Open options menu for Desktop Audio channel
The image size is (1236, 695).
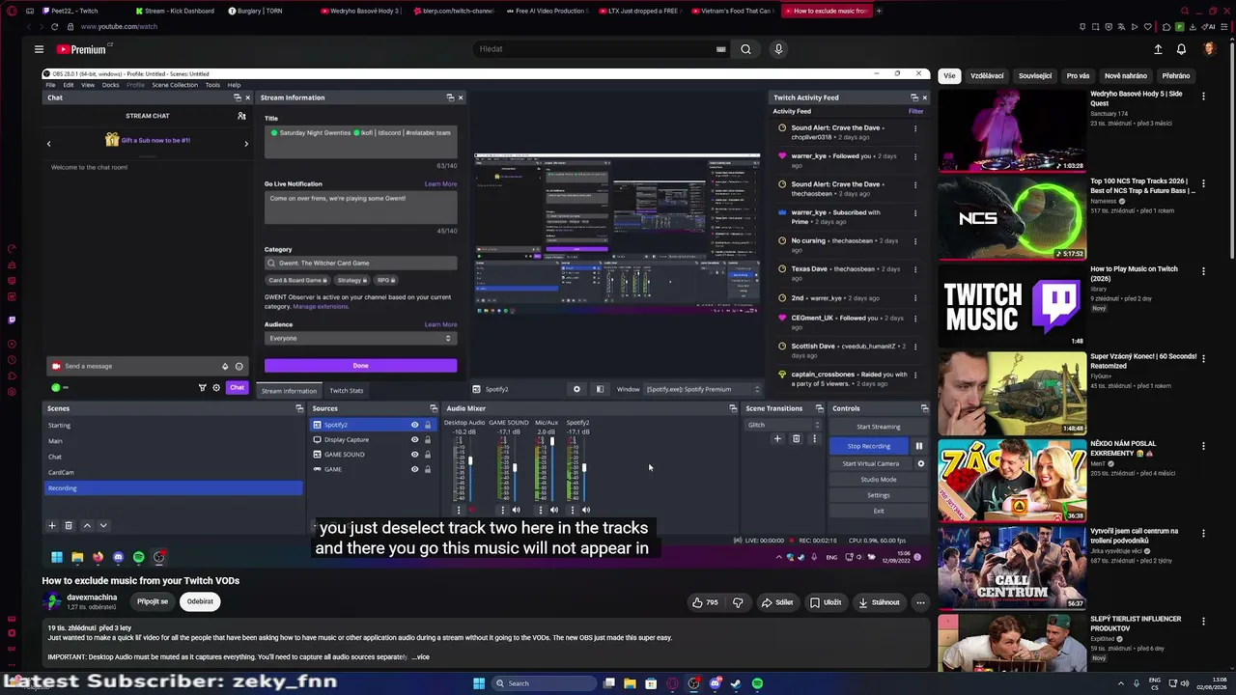tap(459, 510)
